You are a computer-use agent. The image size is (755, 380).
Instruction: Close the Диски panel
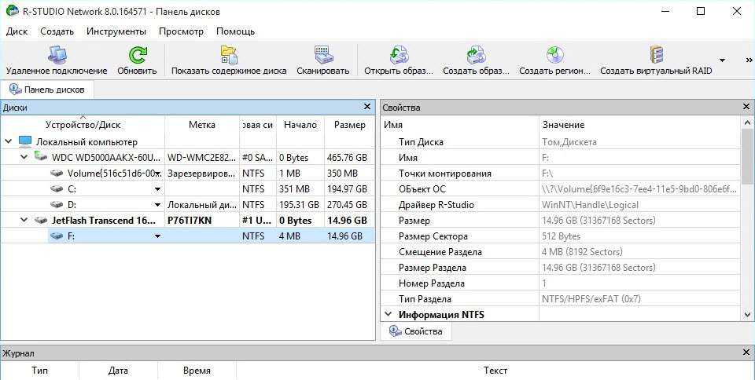(x=367, y=107)
